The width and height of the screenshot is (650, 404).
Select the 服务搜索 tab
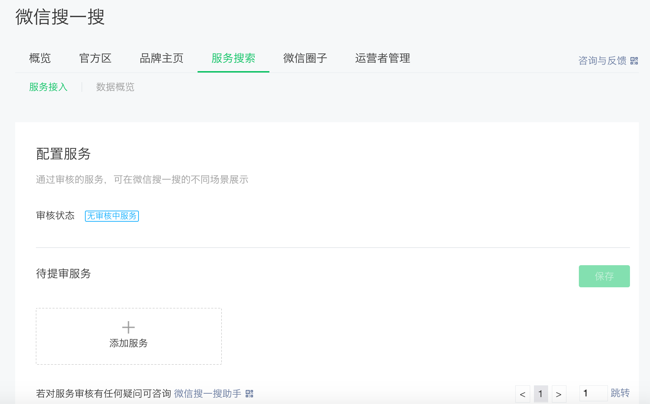pos(233,58)
